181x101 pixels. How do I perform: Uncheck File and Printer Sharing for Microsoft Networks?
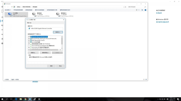[x=29, y=39]
